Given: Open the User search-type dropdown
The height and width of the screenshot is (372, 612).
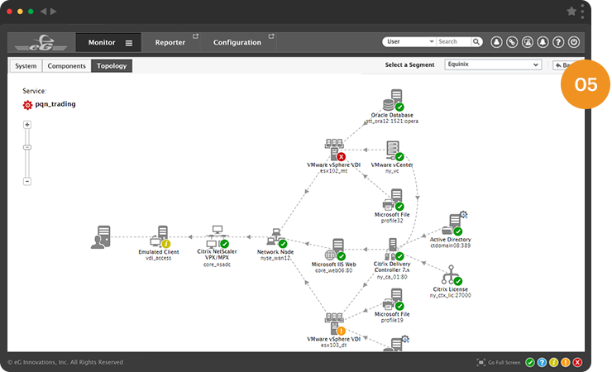Looking at the screenshot, I should click(410, 41).
